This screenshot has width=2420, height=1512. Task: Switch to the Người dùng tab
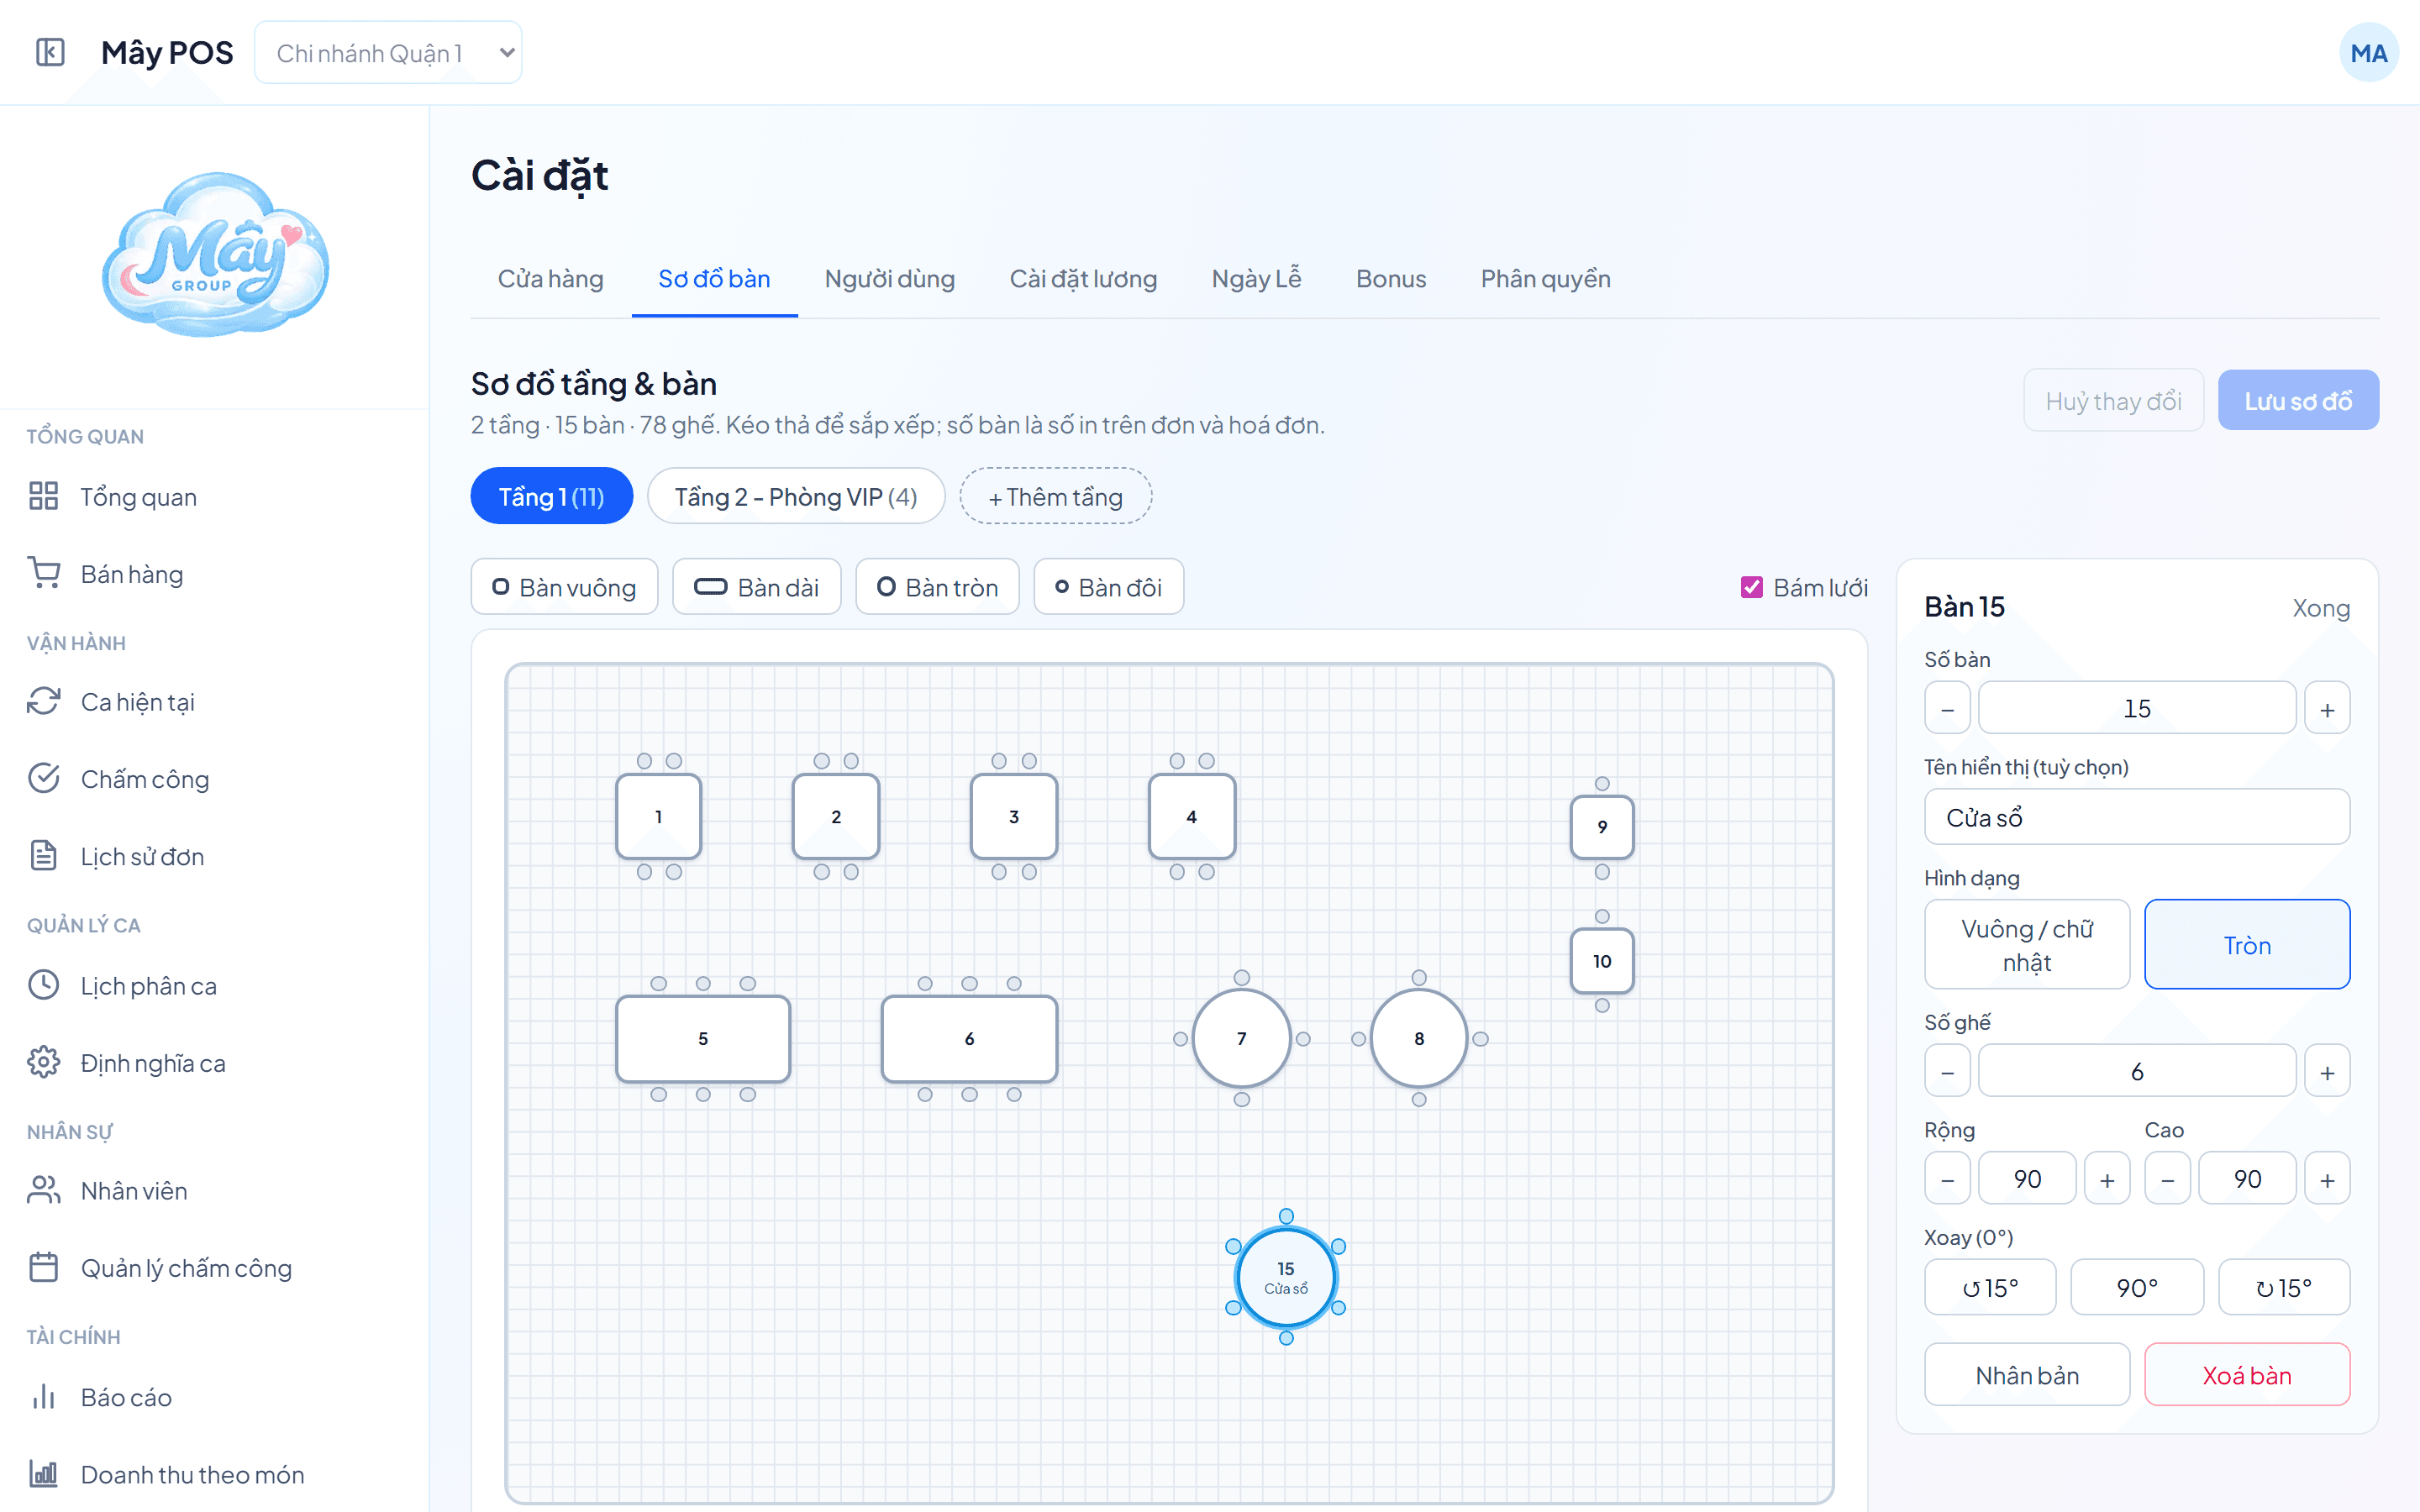[889, 279]
